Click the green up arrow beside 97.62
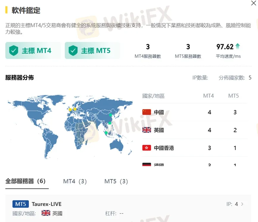The width and height of the screenshot is (258, 222). click(x=238, y=46)
